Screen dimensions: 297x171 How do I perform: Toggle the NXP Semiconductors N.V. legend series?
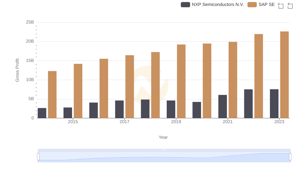point(212,4)
